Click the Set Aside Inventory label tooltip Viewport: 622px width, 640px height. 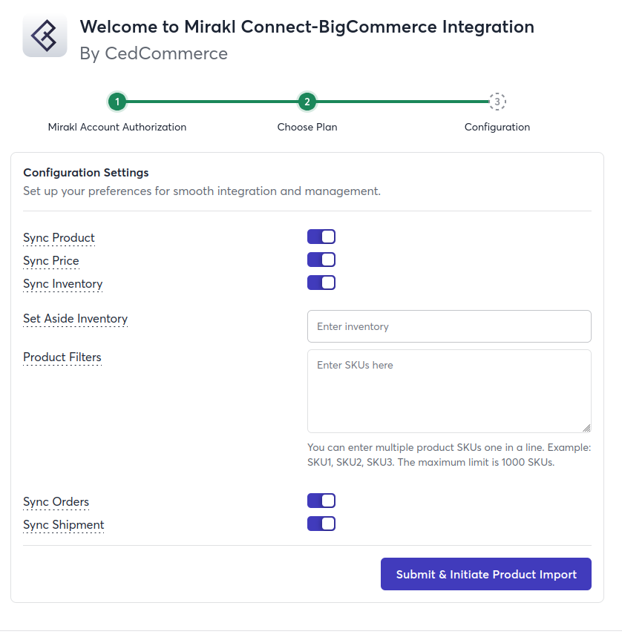pos(76,319)
